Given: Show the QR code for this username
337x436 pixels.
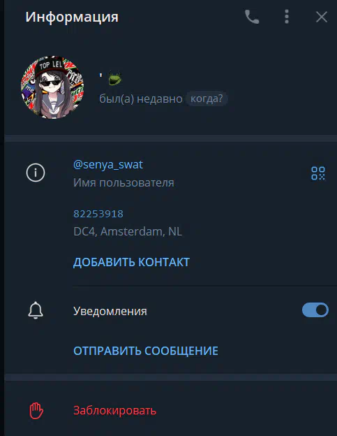Looking at the screenshot, I should coord(318,173).
